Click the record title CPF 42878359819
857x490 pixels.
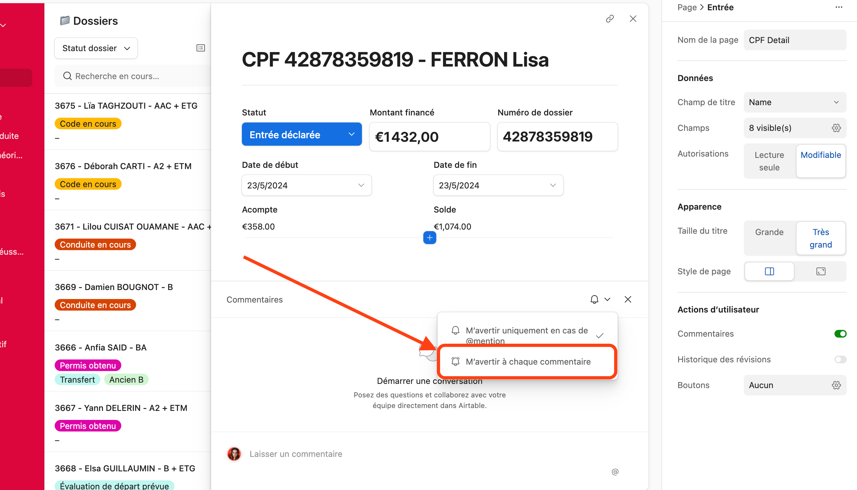tap(395, 59)
